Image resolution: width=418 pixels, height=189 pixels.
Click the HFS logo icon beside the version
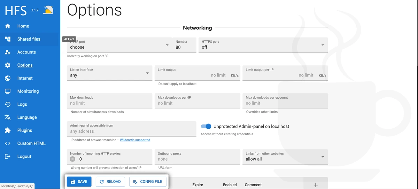(x=48, y=10)
